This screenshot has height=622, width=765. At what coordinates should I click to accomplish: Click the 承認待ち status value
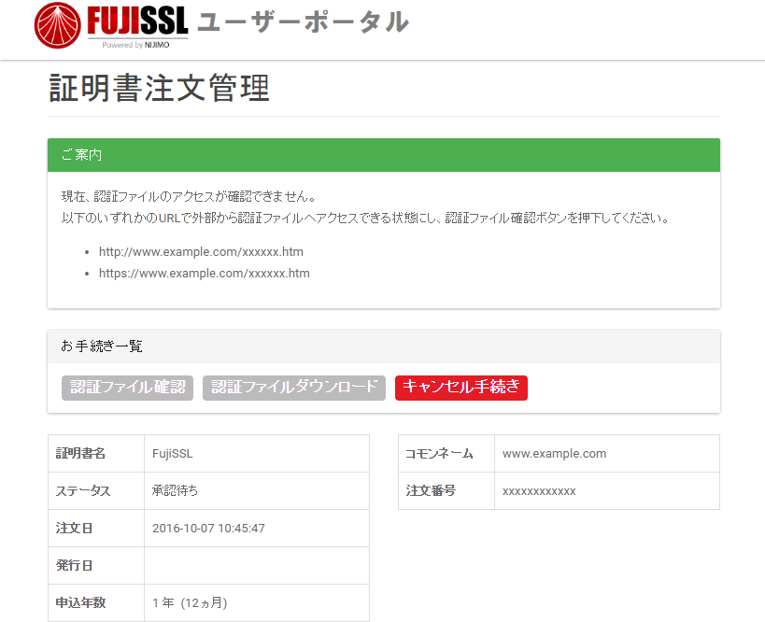click(175, 490)
